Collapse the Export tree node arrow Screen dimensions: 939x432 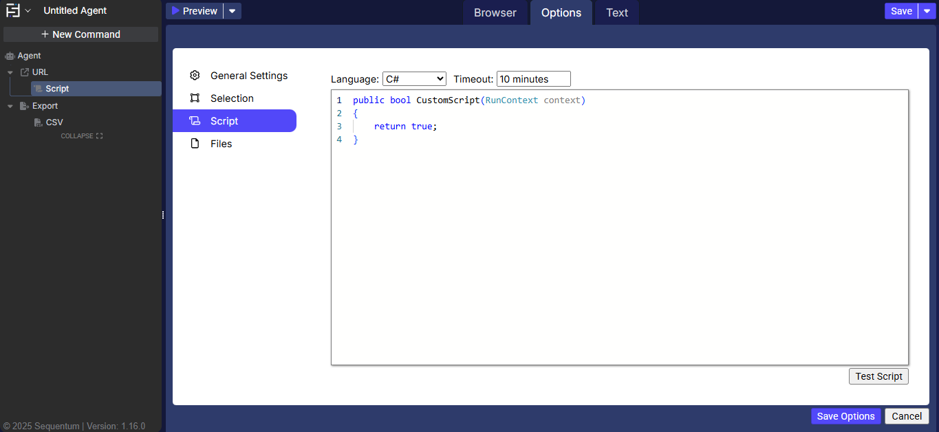(10, 106)
